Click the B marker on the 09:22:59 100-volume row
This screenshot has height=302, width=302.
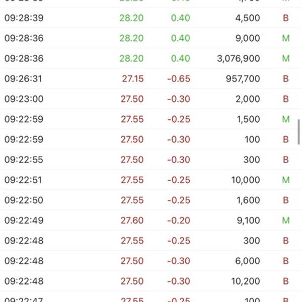tap(286, 139)
